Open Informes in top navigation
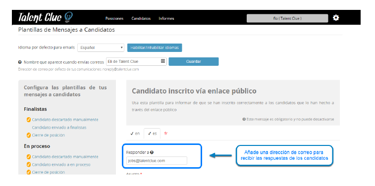The height and width of the screenshot is (186, 375). [x=166, y=18]
